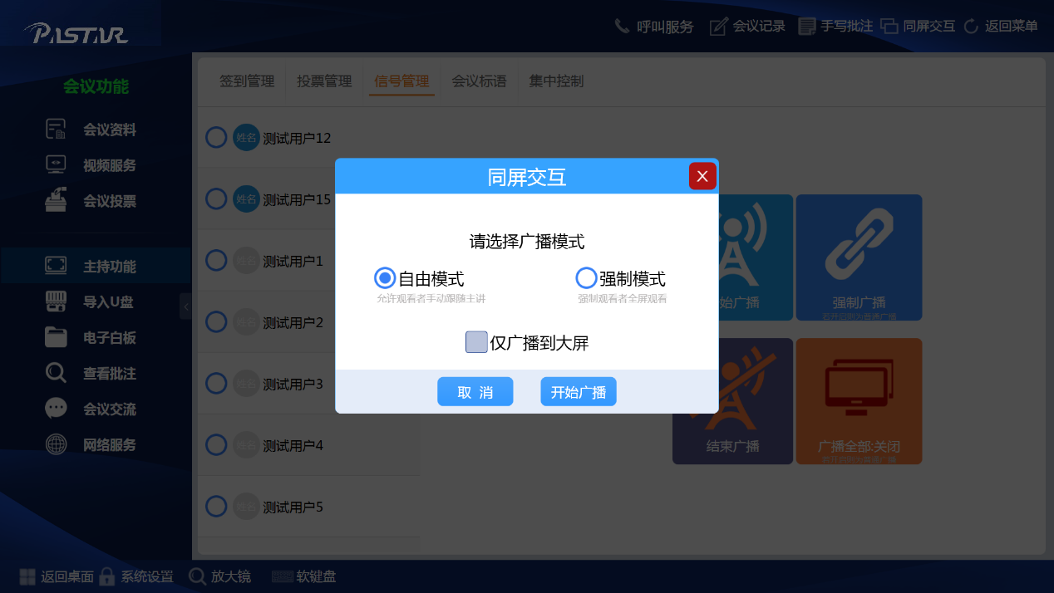
Task: Collapse the sidebar with the arrow handle
Action: (x=185, y=306)
